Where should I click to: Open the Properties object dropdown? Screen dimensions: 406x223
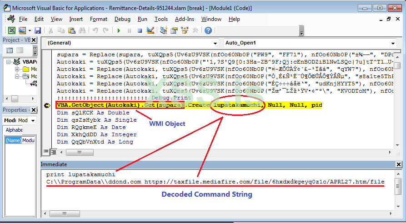click(33, 120)
